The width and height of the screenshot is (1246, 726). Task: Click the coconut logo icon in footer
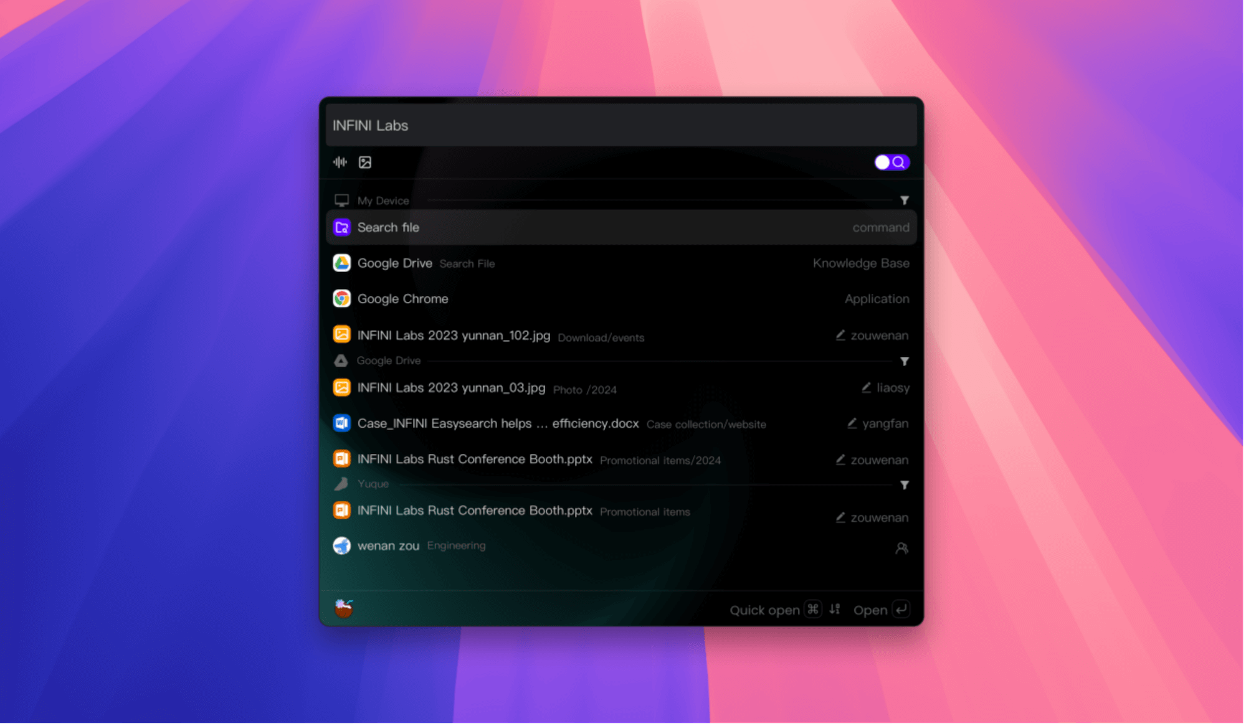pos(343,608)
